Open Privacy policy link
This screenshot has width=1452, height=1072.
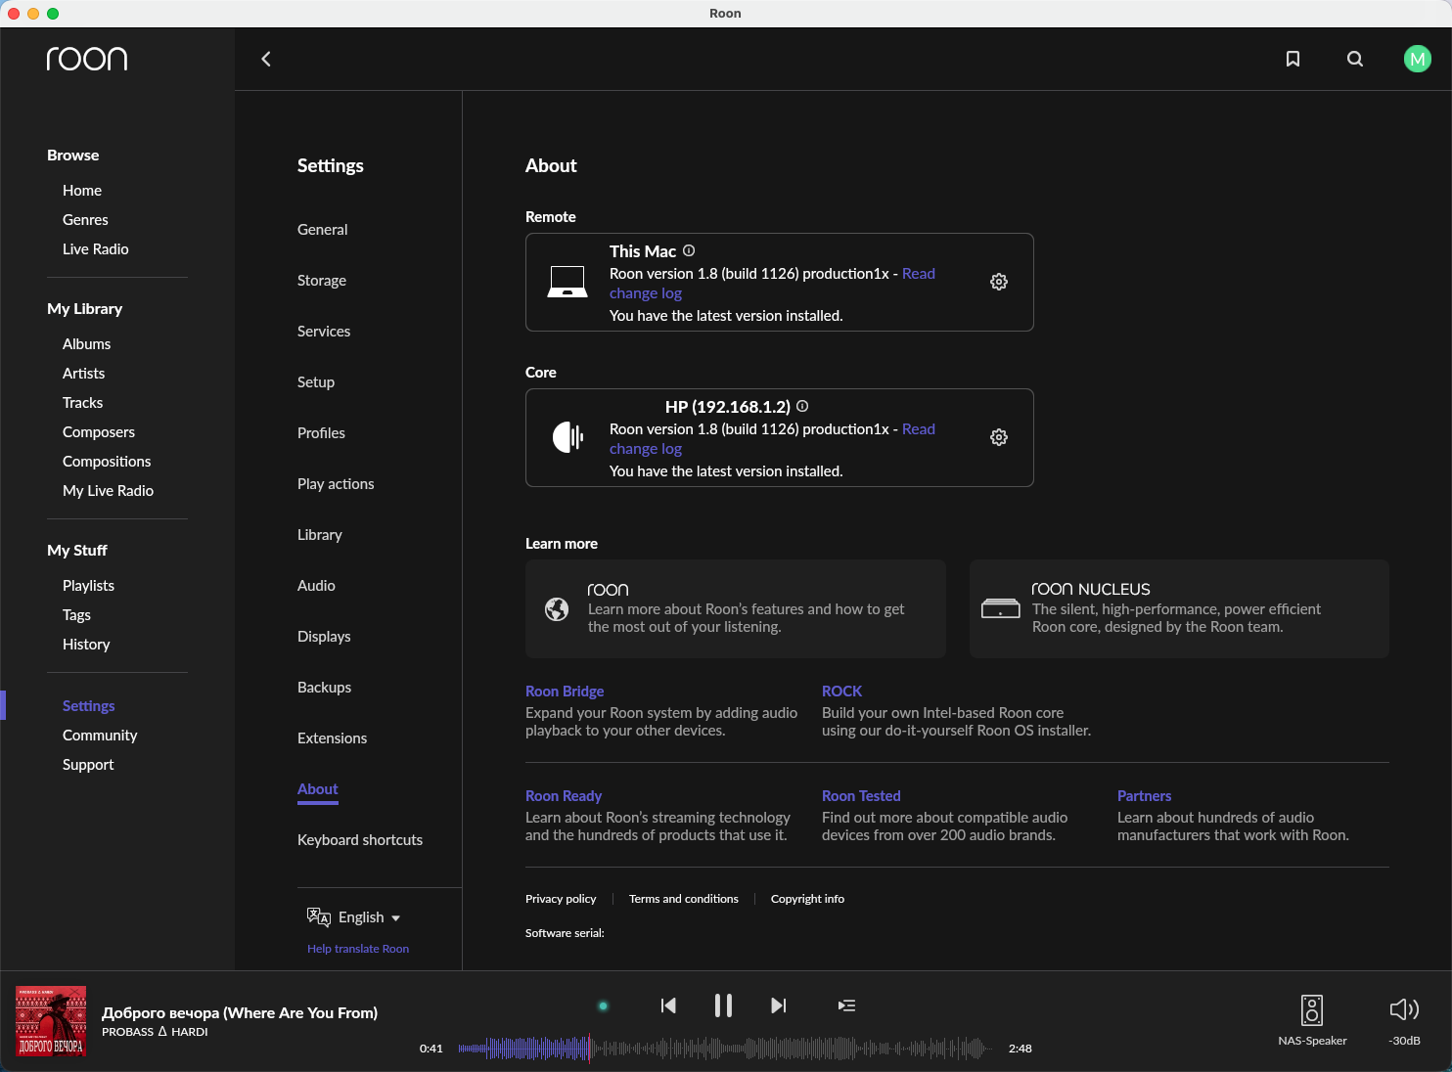(561, 899)
